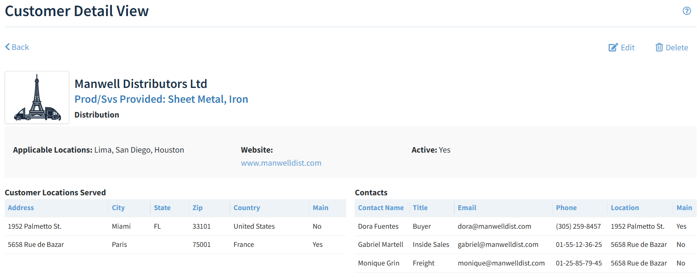The image size is (698, 279).
Task: Sort locations by Address column header
Action: pos(21,208)
